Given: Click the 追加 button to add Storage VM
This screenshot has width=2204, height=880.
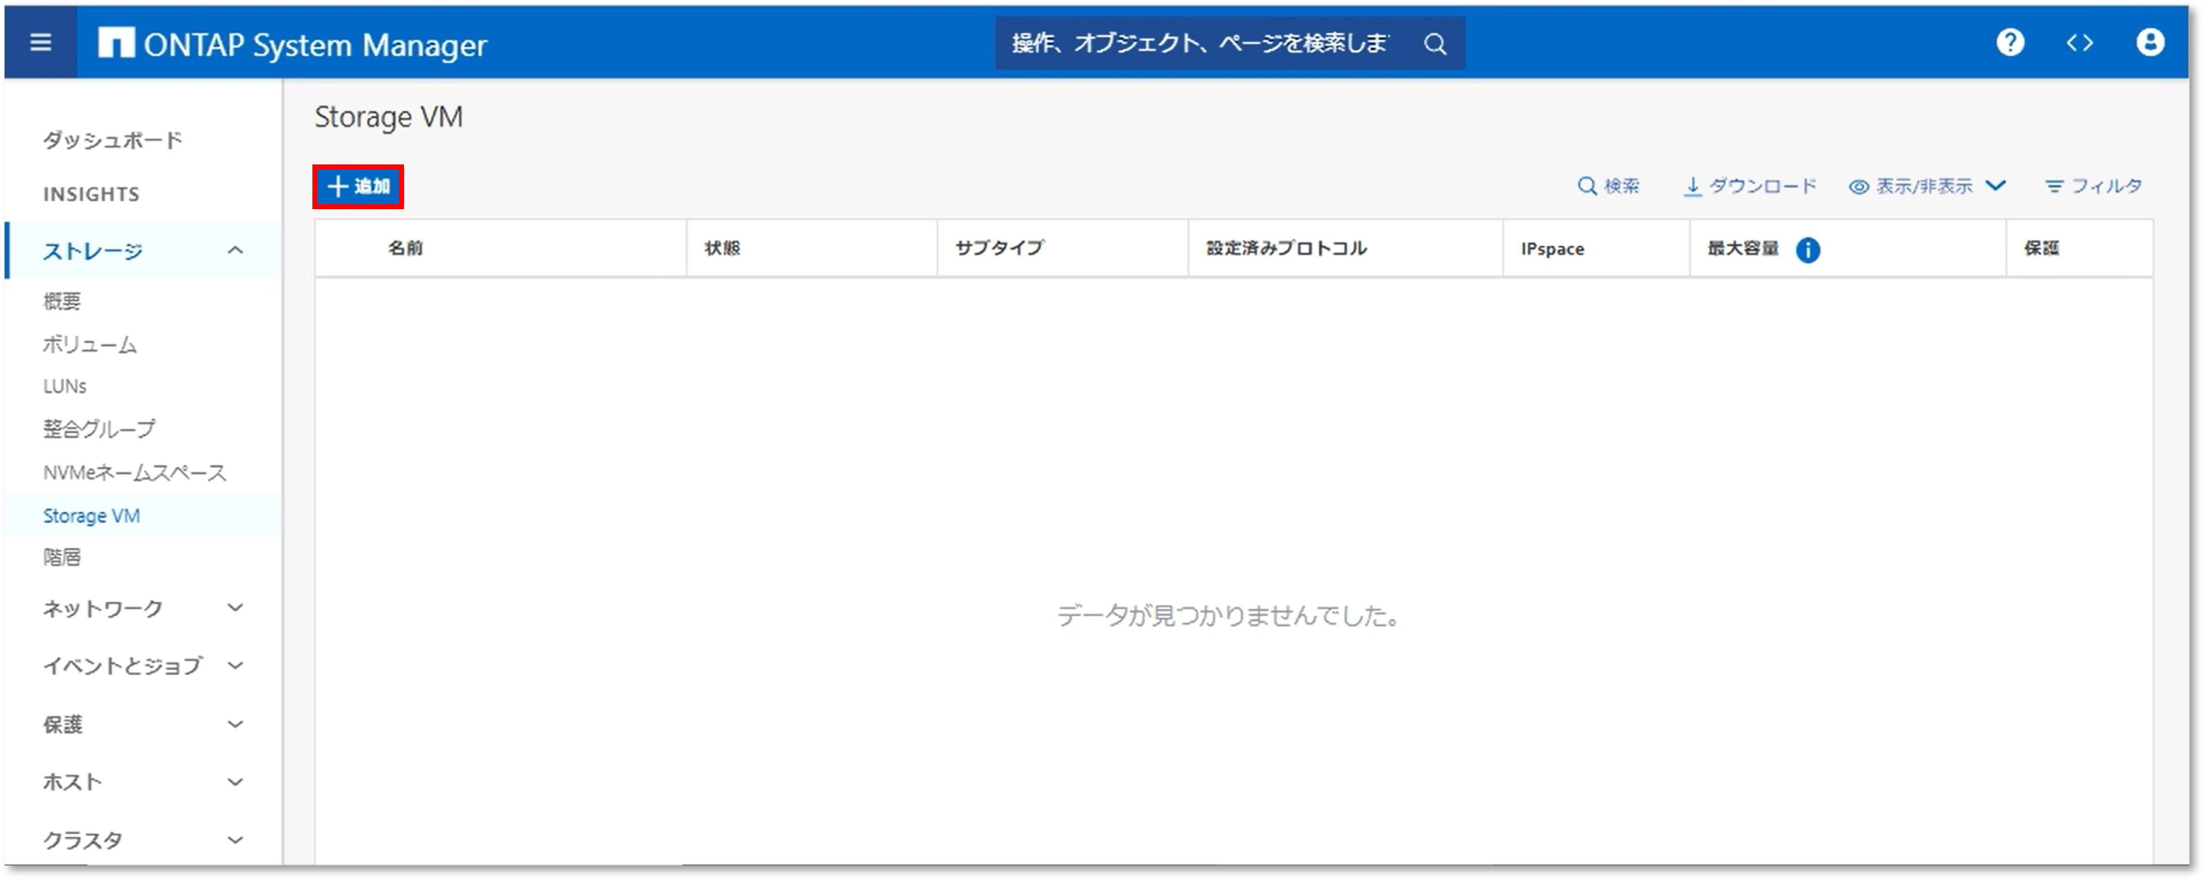Looking at the screenshot, I should (359, 187).
